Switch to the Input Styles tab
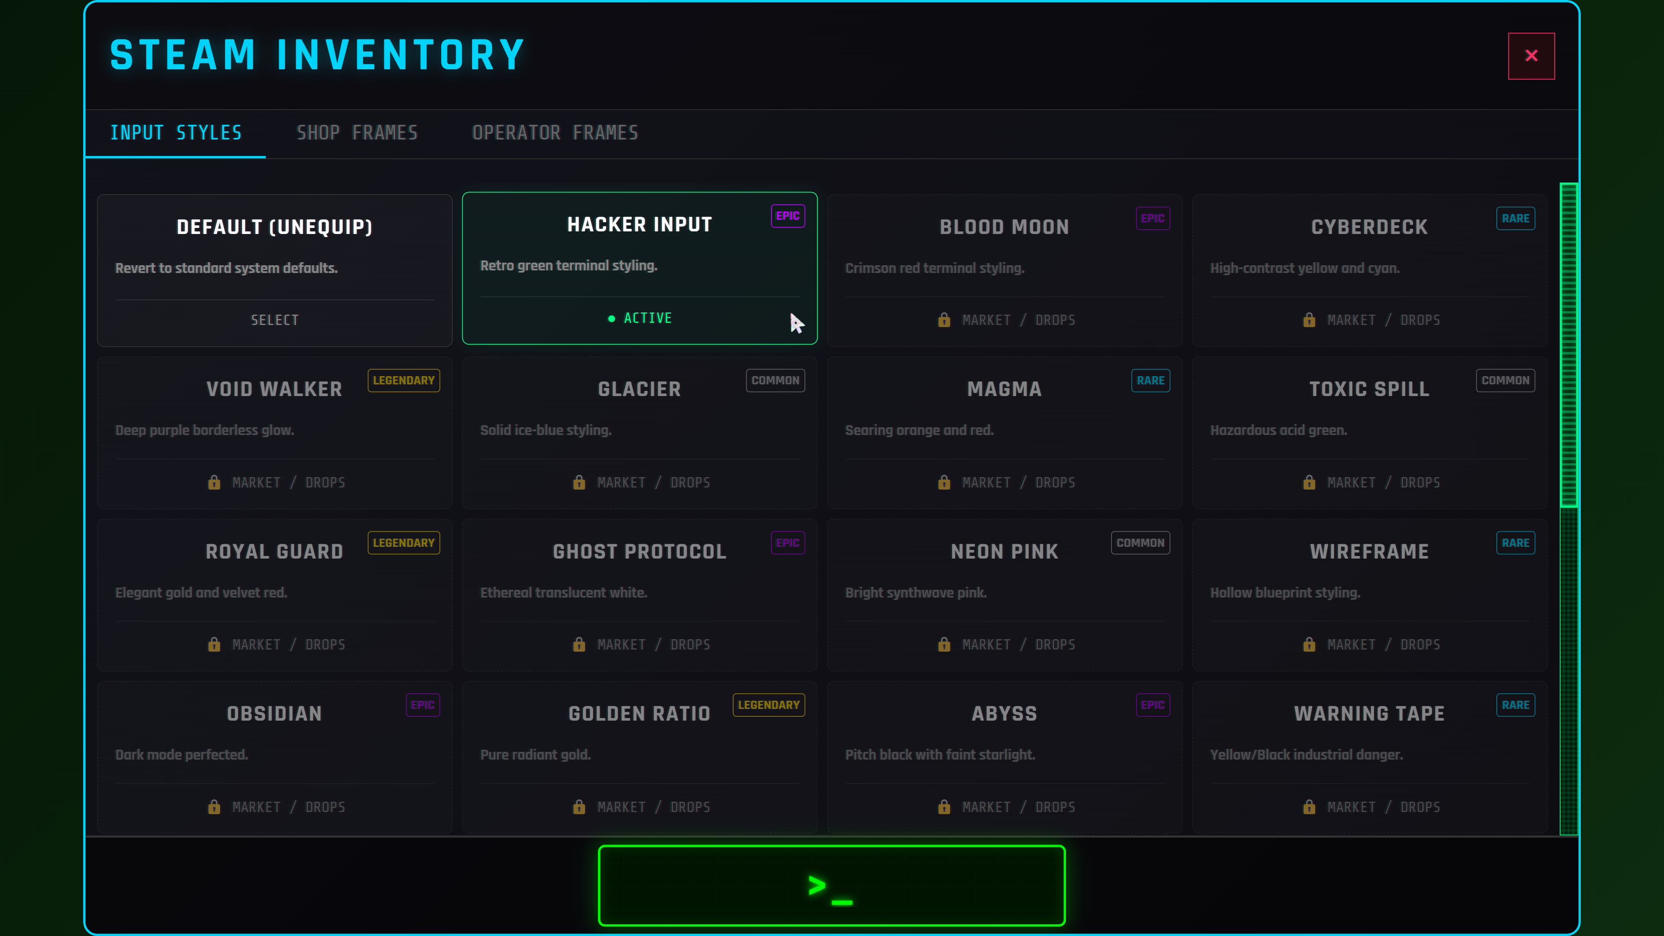This screenshot has width=1664, height=936. pyautogui.click(x=175, y=133)
